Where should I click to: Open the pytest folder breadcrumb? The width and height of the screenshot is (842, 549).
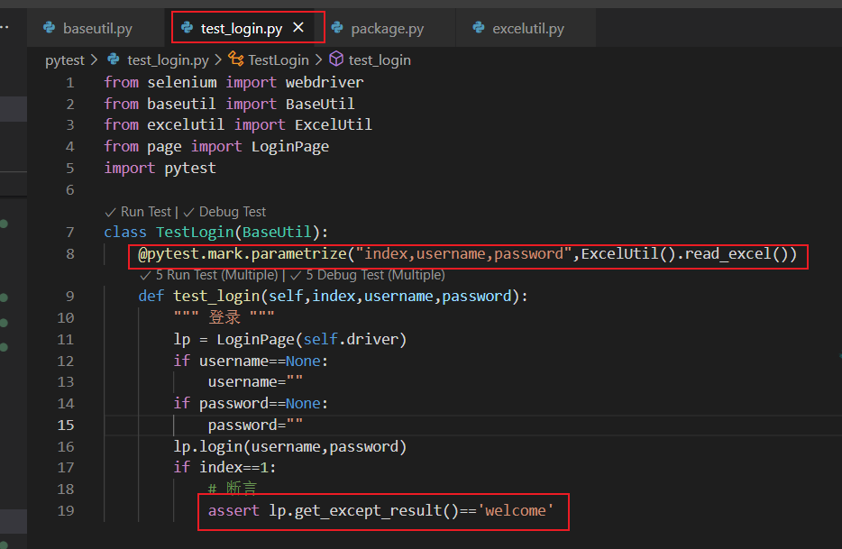pyautogui.click(x=64, y=60)
